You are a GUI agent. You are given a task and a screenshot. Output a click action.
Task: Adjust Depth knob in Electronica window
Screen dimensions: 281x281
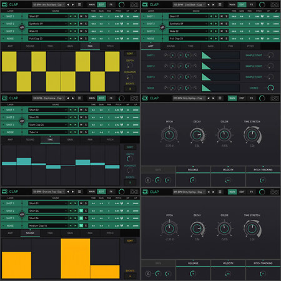click(130, 159)
